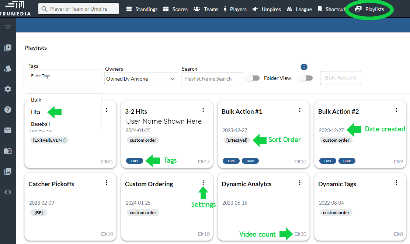Click the Filter Tags input box
The width and height of the screenshot is (410, 244).
65,77
